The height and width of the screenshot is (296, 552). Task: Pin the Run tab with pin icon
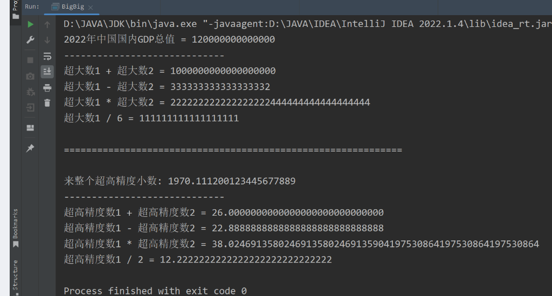coord(30,148)
